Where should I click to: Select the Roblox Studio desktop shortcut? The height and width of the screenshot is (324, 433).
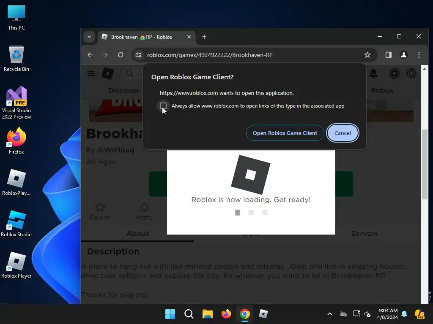(x=16, y=224)
